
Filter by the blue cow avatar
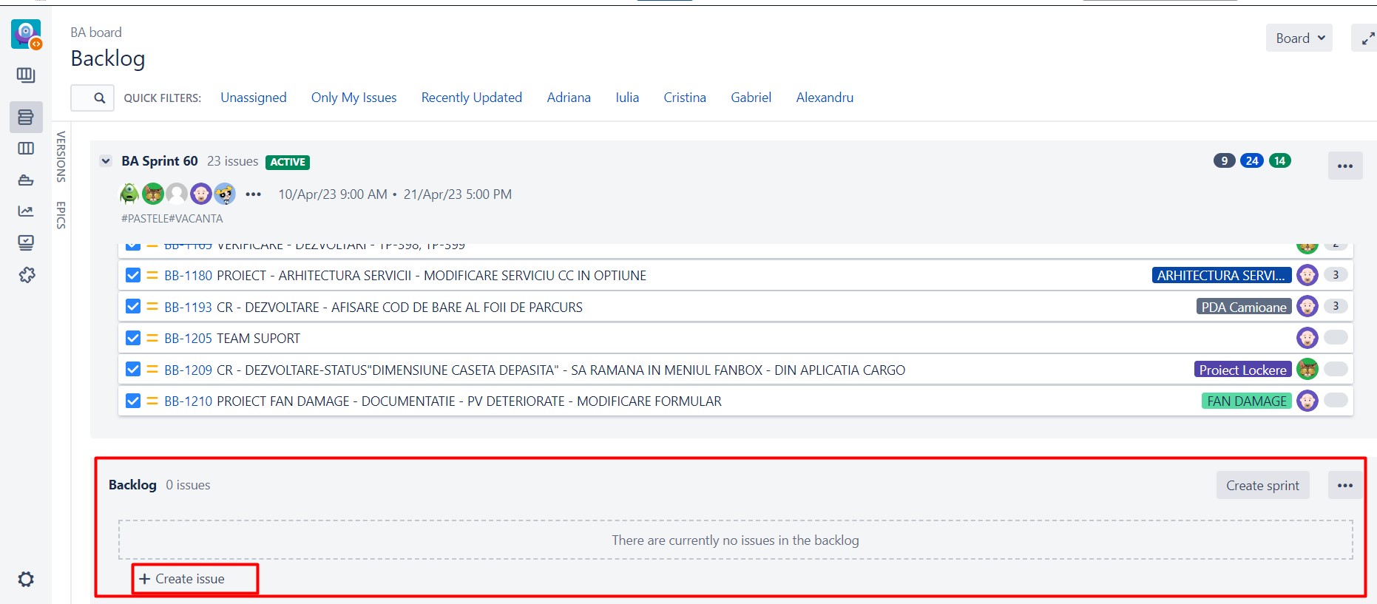225,194
